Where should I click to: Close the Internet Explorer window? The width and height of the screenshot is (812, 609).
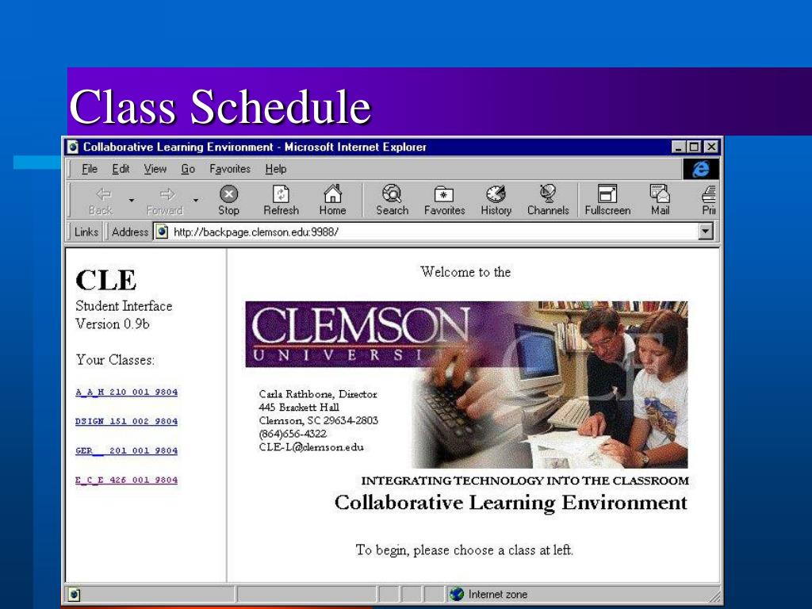711,147
